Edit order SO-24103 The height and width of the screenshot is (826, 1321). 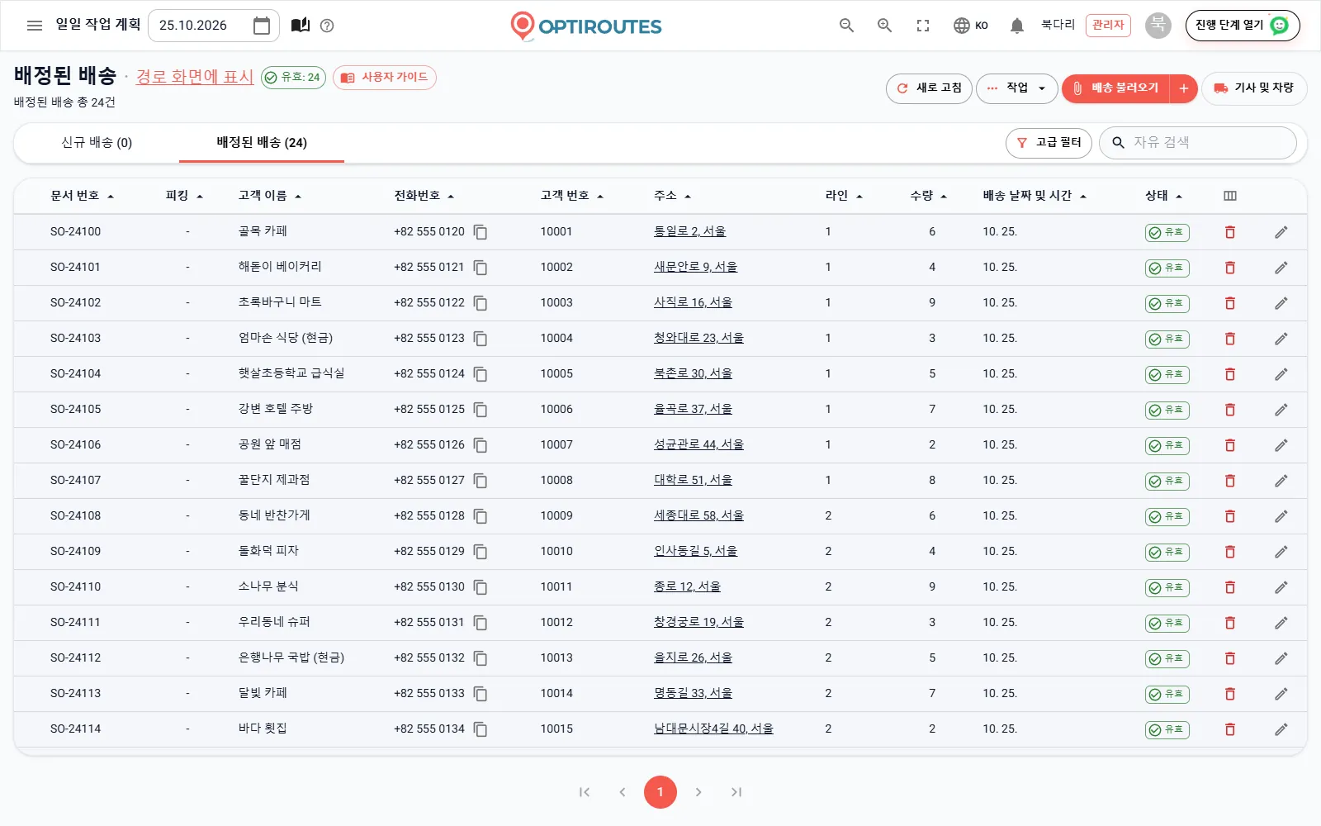pyautogui.click(x=1281, y=339)
